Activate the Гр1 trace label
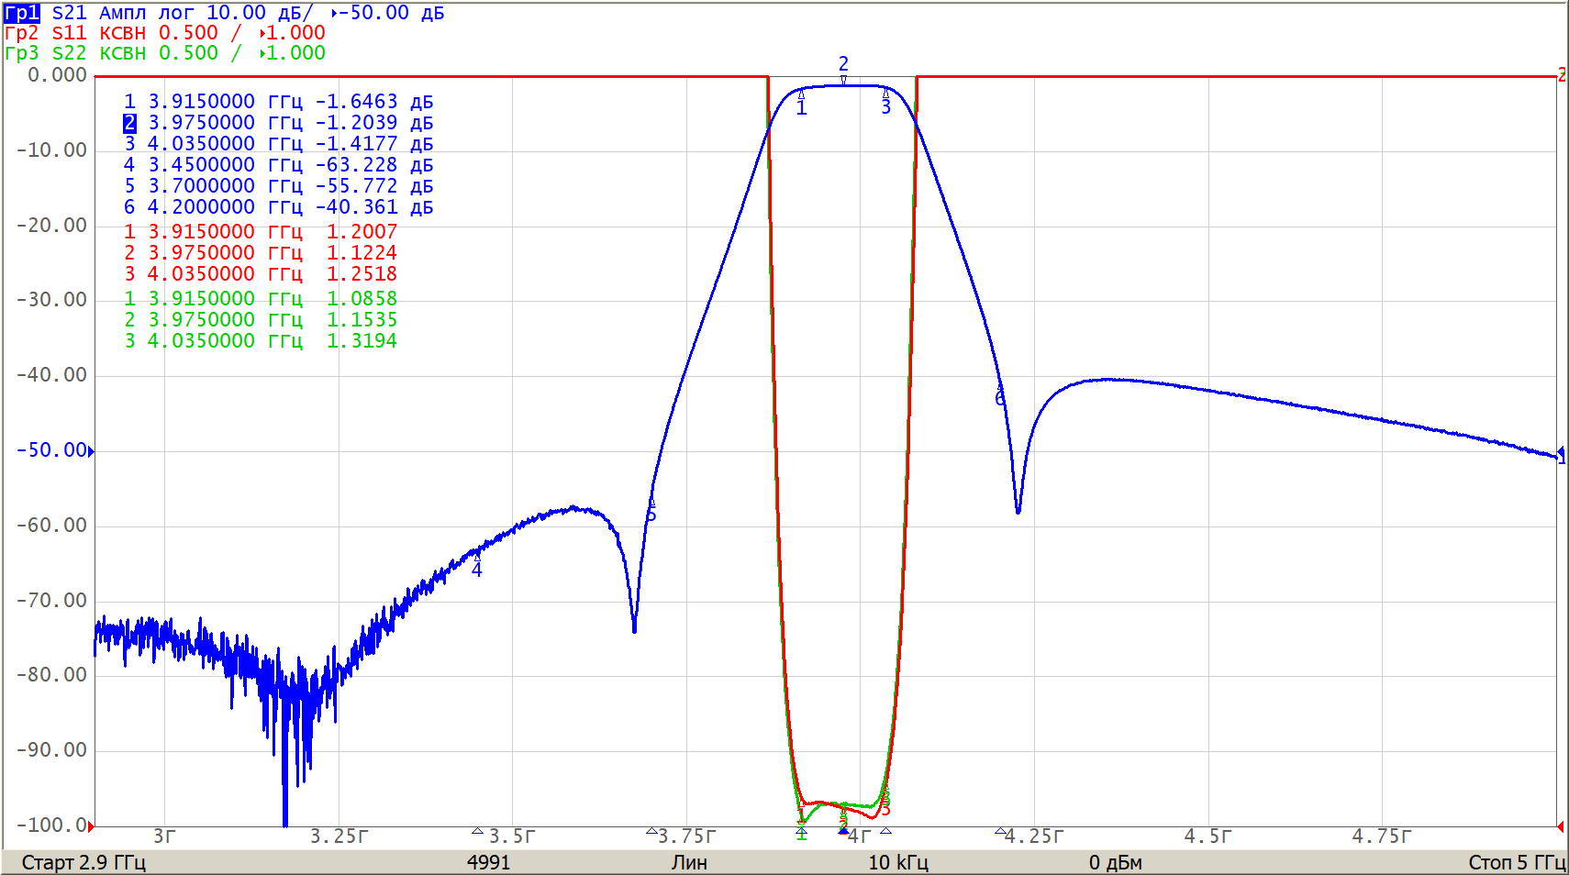The width and height of the screenshot is (1569, 875). coord(21,13)
